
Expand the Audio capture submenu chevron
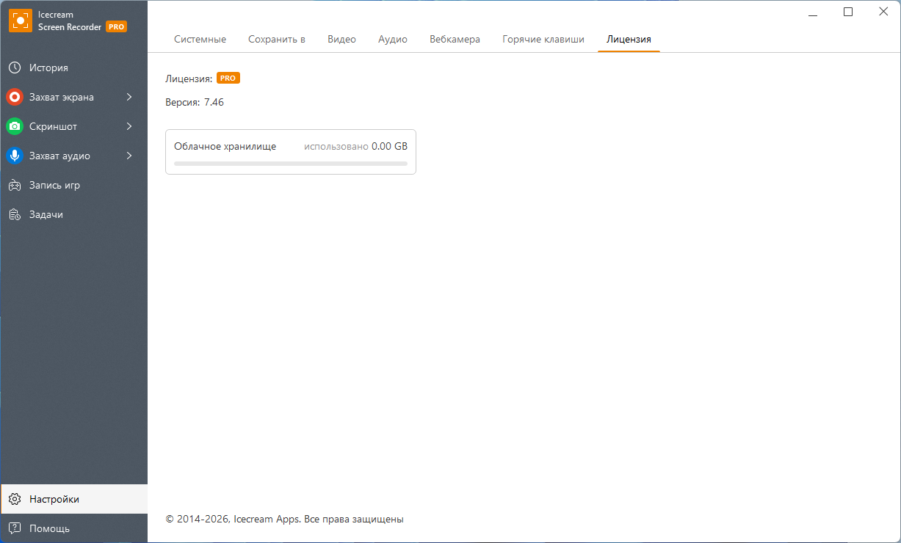click(129, 156)
